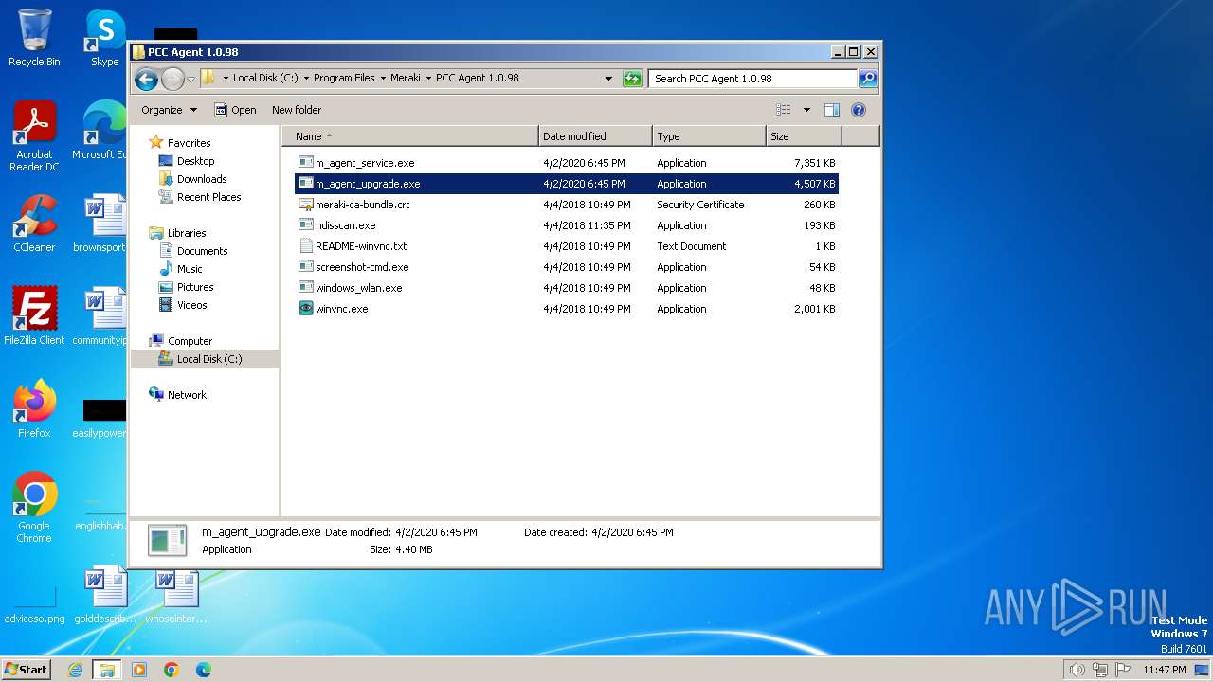The image size is (1213, 682).
Task: Select winvnc.exe eye icon
Action: (x=305, y=309)
